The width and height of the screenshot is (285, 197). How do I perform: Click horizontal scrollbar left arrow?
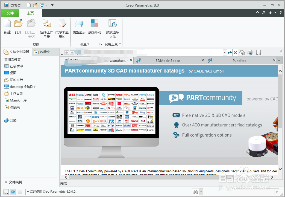click(66, 177)
